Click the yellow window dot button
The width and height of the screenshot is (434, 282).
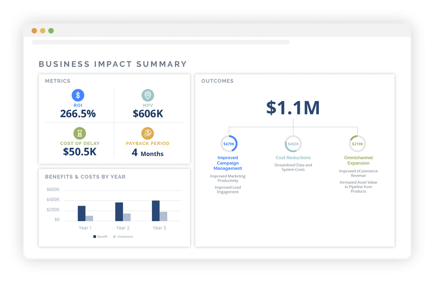(42, 31)
